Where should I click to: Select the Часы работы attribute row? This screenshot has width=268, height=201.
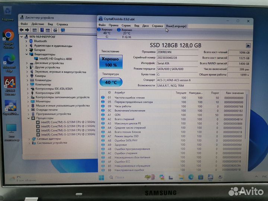pos(172,106)
